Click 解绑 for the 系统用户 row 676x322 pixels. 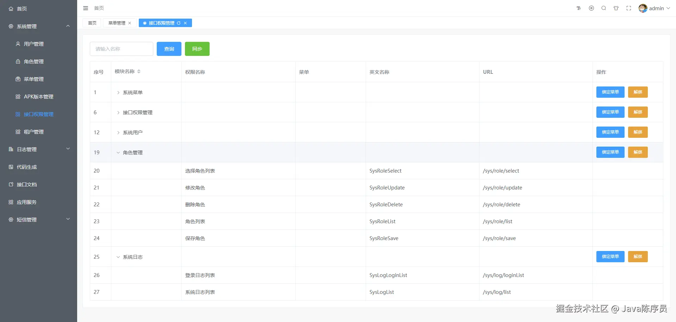tap(638, 132)
